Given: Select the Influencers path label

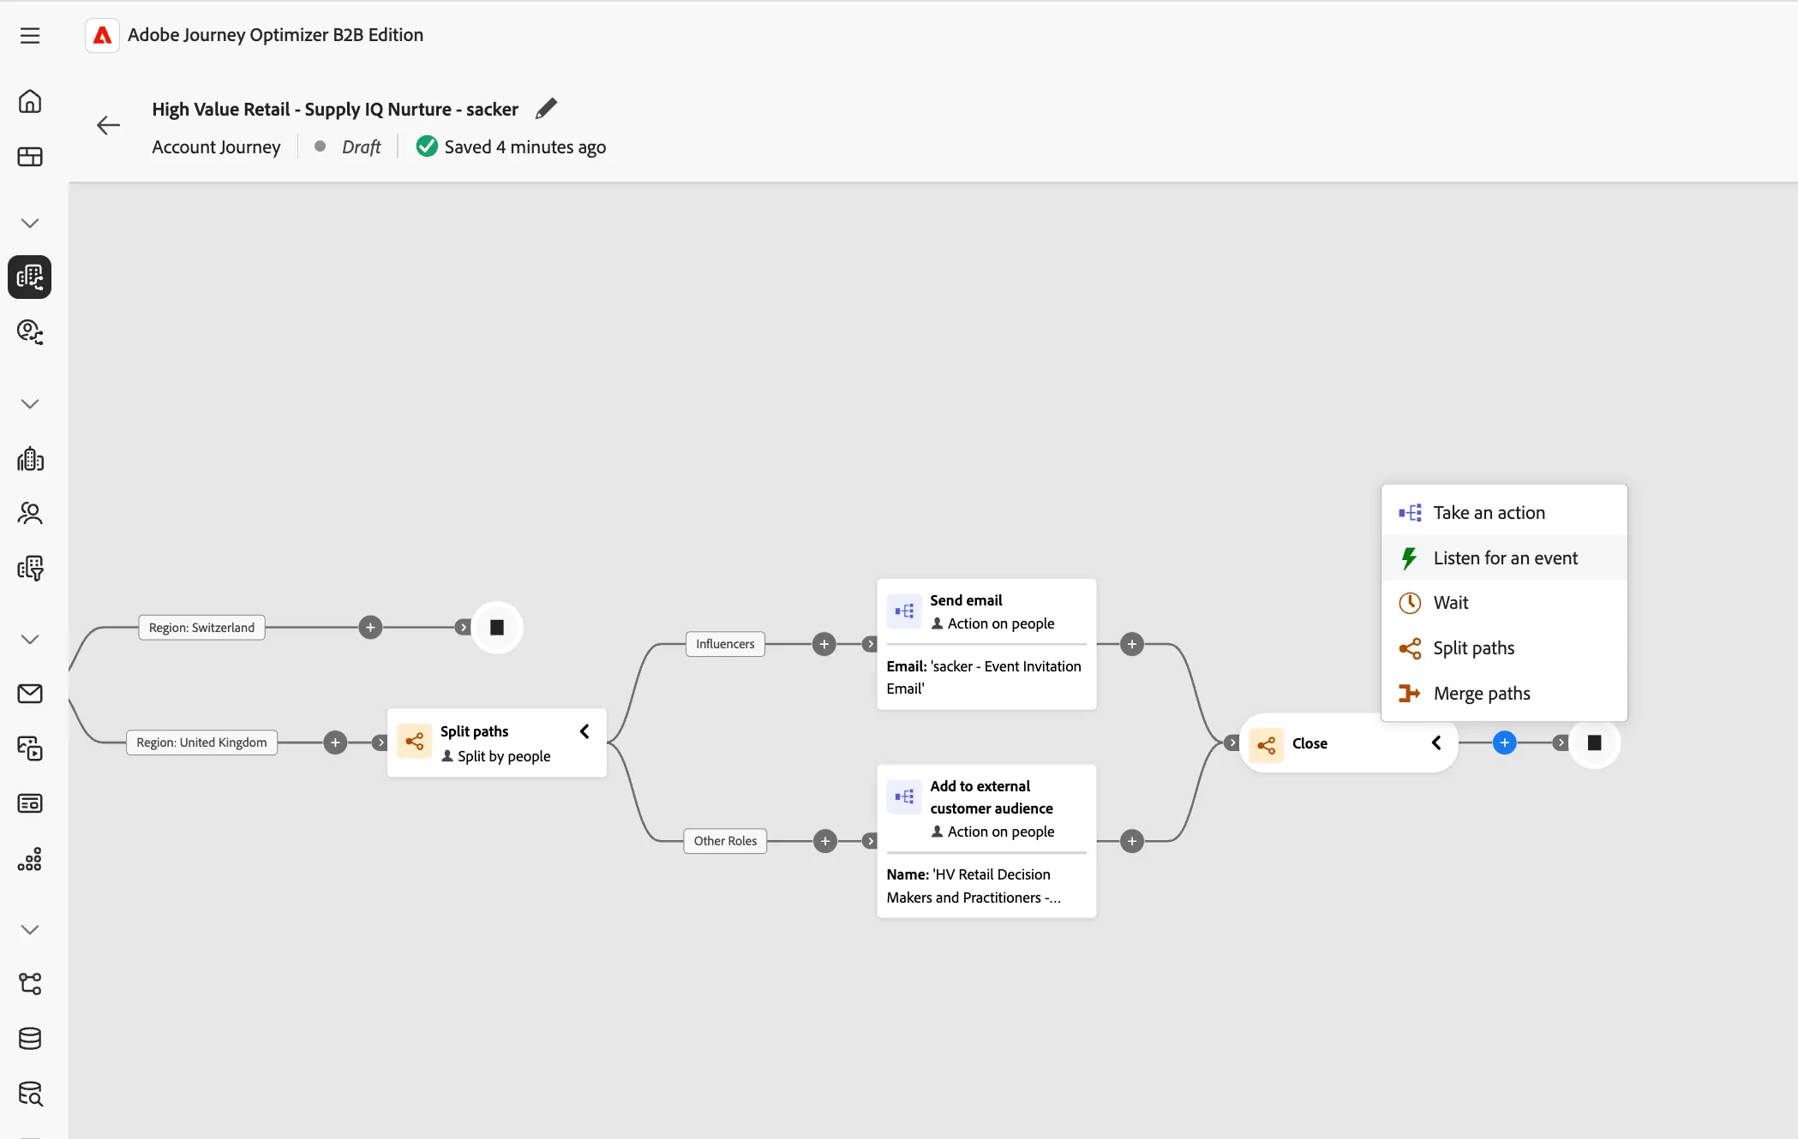Looking at the screenshot, I should tap(725, 644).
